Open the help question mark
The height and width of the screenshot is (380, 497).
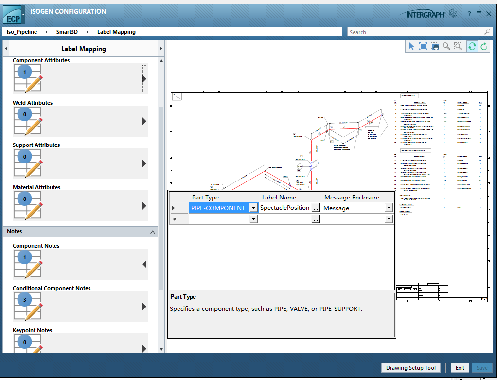coord(469,14)
